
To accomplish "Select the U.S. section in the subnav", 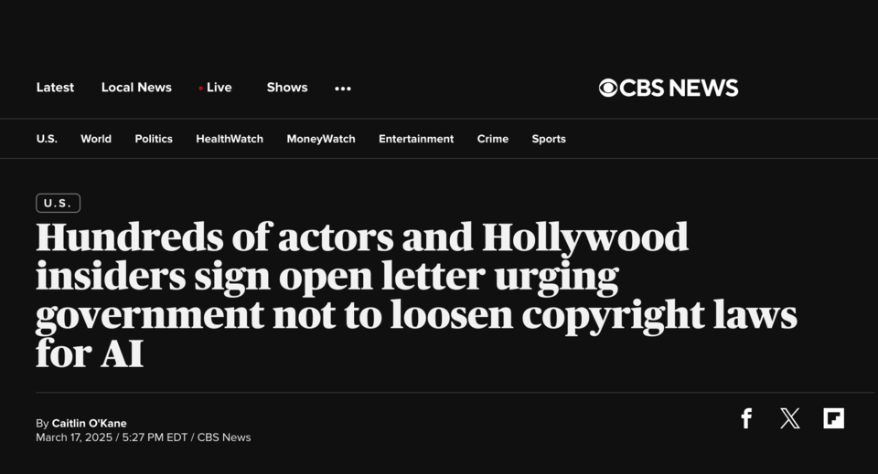I will (47, 139).
